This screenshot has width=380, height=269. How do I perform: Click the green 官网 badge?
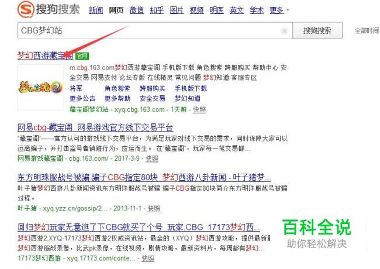pyautogui.click(x=82, y=56)
